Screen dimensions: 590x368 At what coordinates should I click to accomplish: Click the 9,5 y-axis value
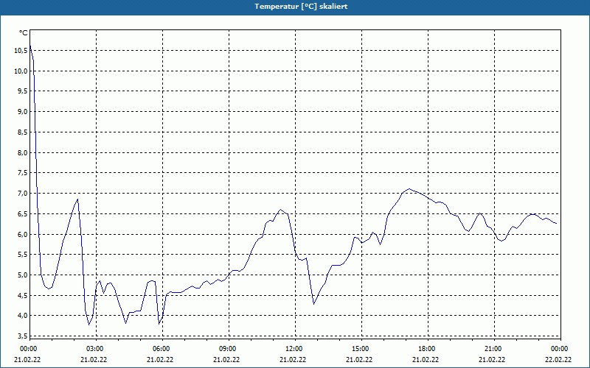[22, 91]
